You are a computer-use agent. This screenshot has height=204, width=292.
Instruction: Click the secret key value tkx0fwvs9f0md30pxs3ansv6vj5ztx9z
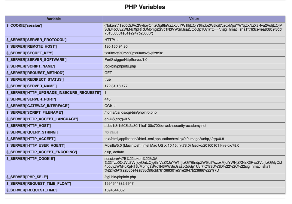tap(133, 53)
